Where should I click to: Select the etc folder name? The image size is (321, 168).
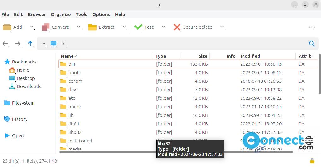(x=72, y=98)
